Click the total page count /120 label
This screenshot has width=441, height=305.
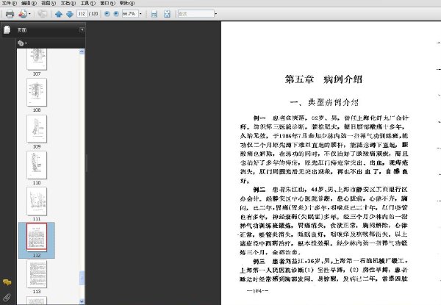(93, 13)
